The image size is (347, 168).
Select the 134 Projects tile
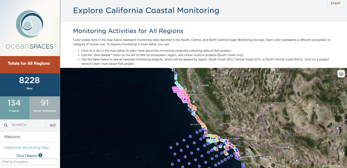coord(14,106)
